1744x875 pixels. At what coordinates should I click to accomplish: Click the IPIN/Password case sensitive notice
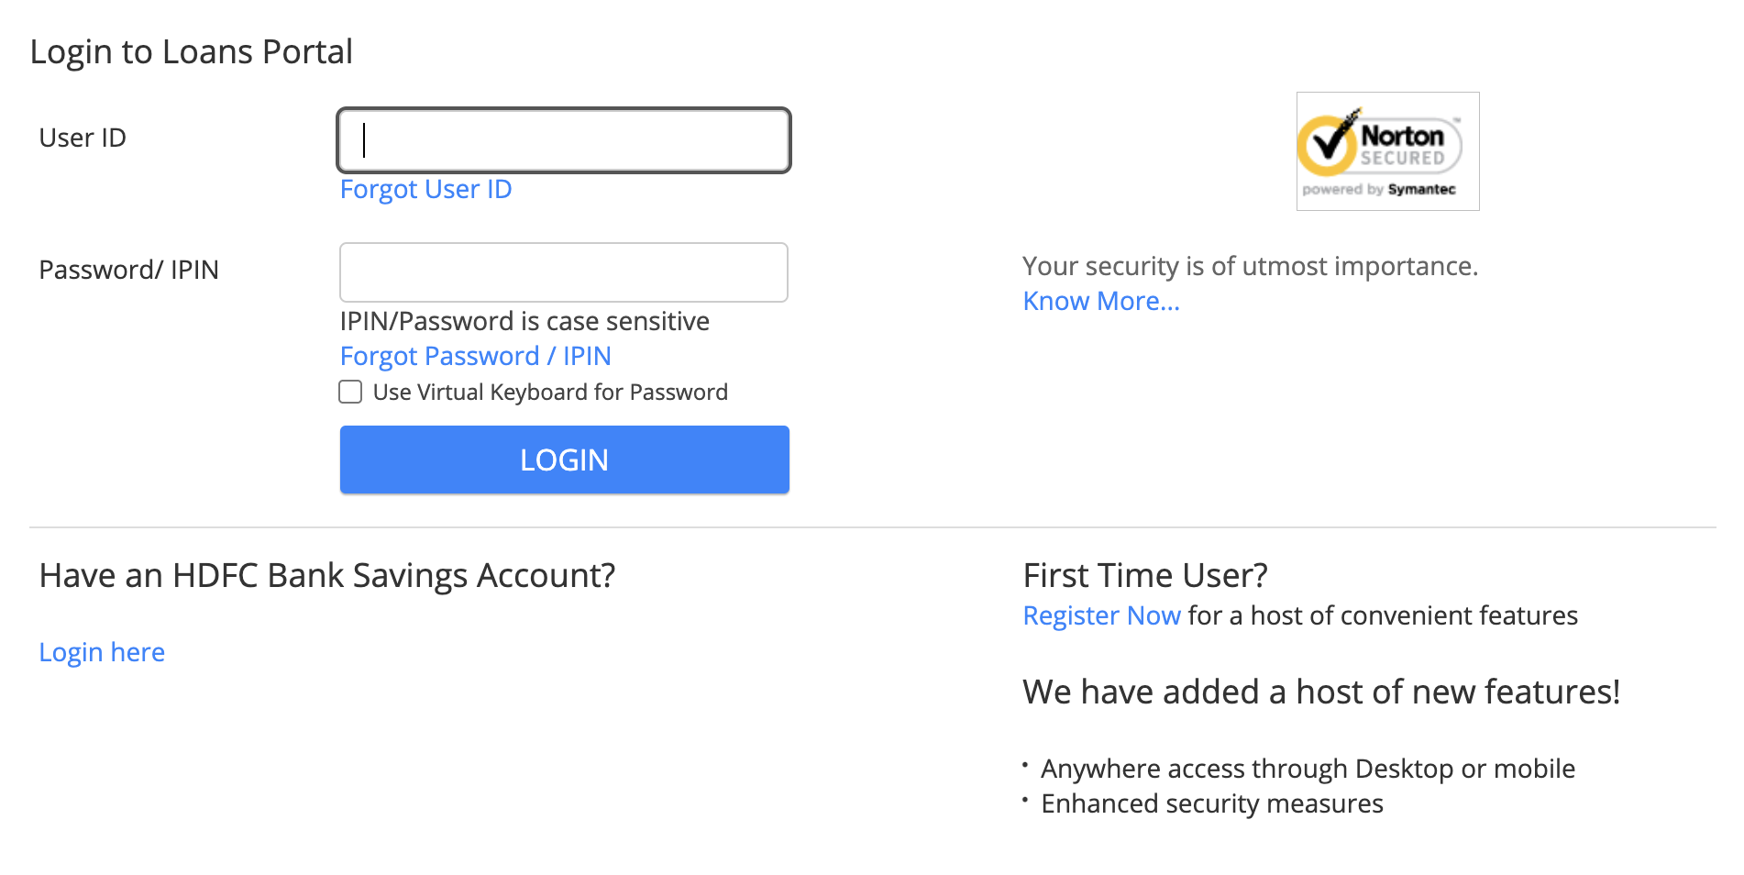click(x=524, y=321)
